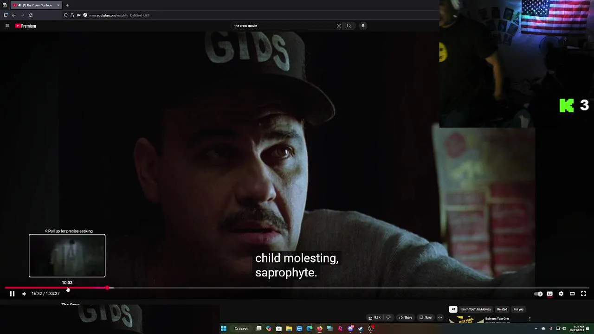
Task: Dislike the video
Action: coord(388,318)
